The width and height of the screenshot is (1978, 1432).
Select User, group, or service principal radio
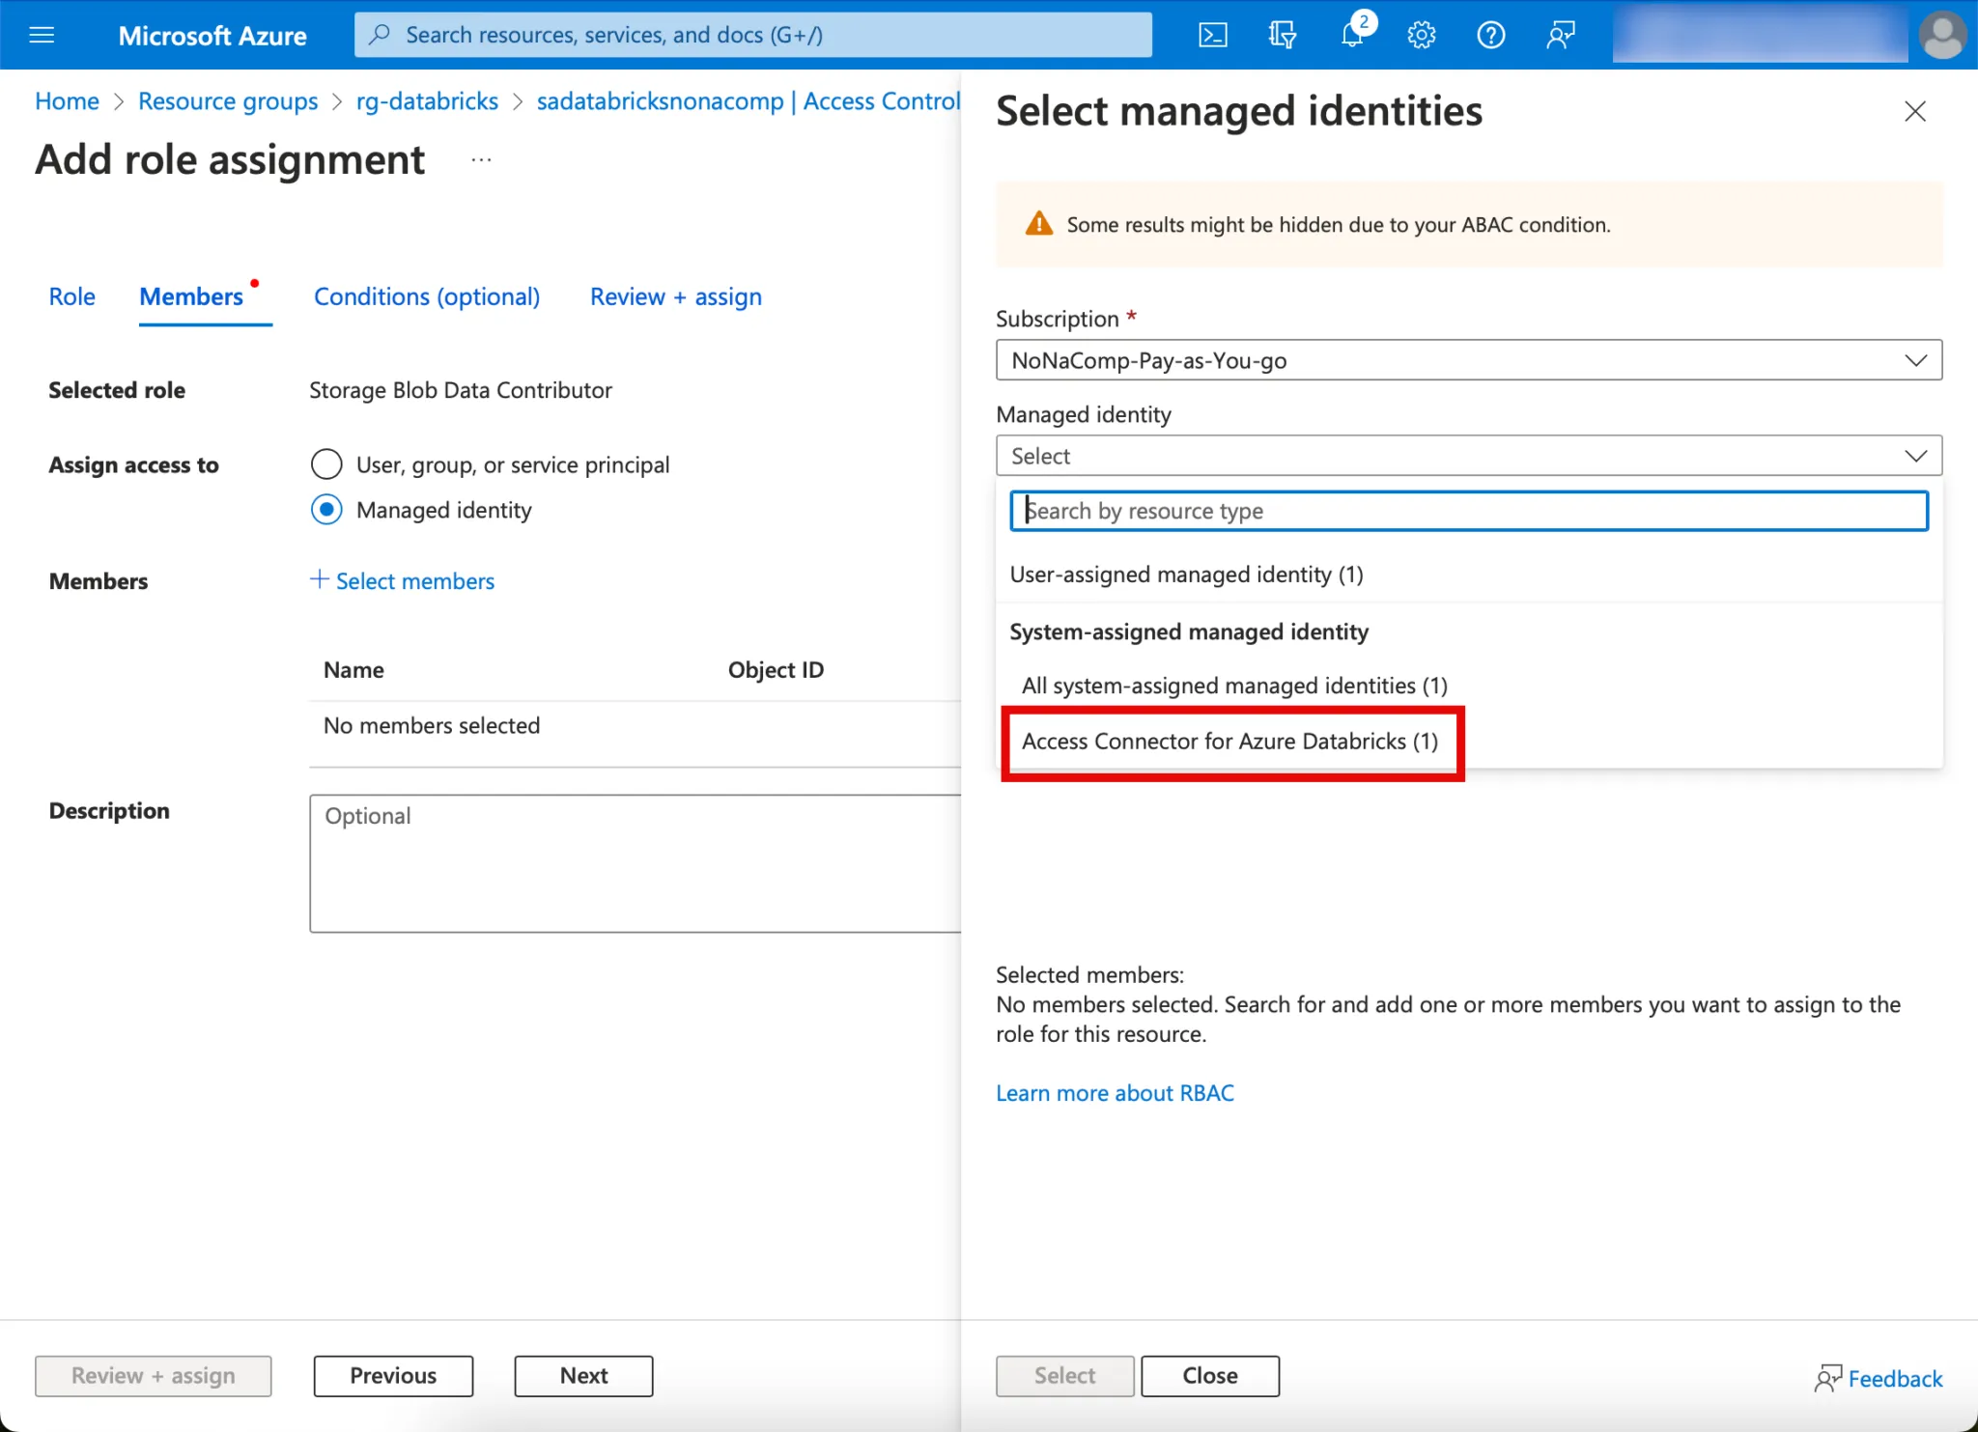tap(326, 464)
